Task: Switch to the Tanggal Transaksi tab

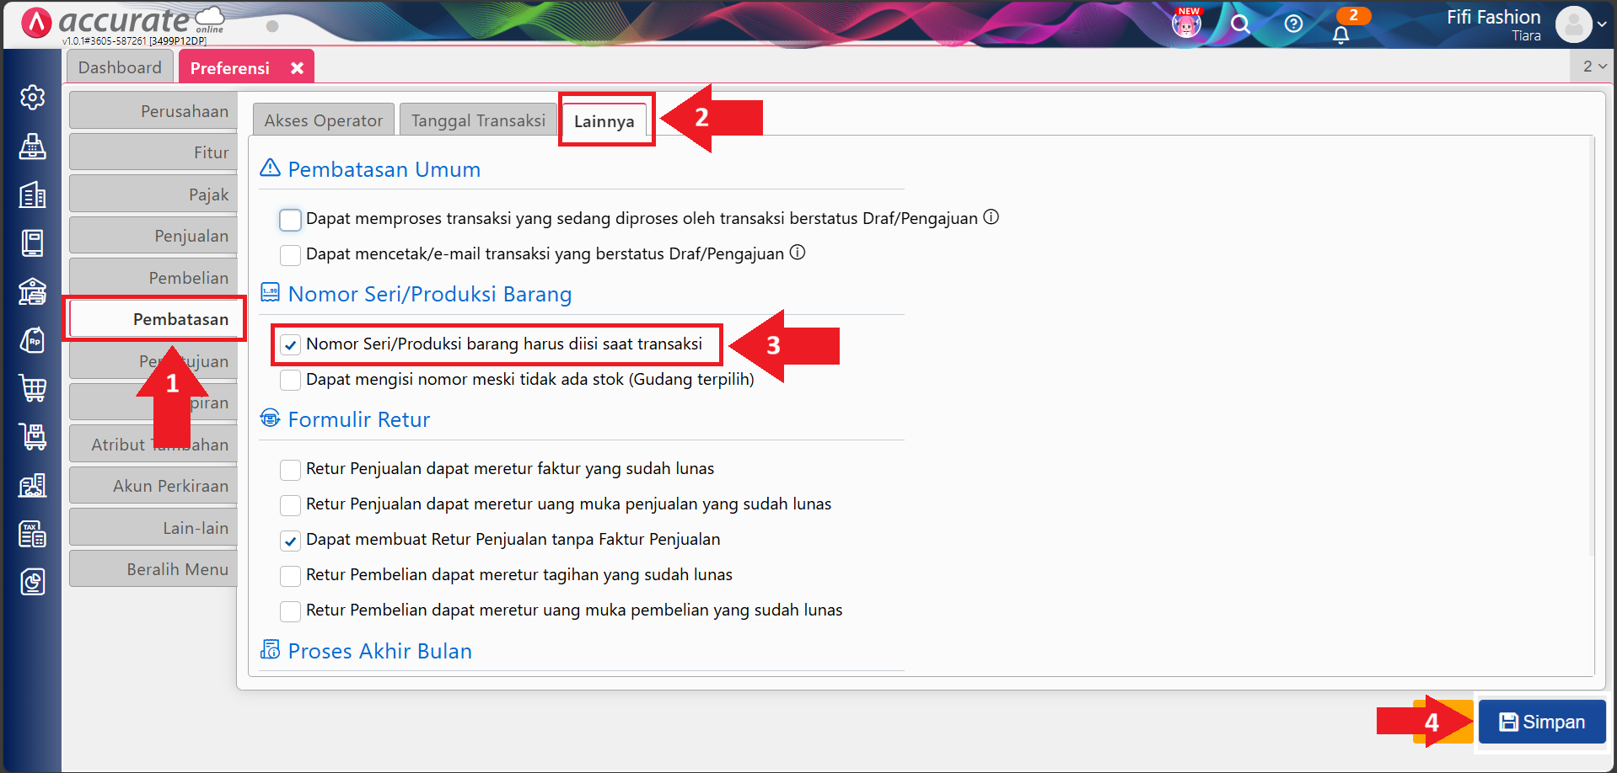Action: click(x=477, y=120)
